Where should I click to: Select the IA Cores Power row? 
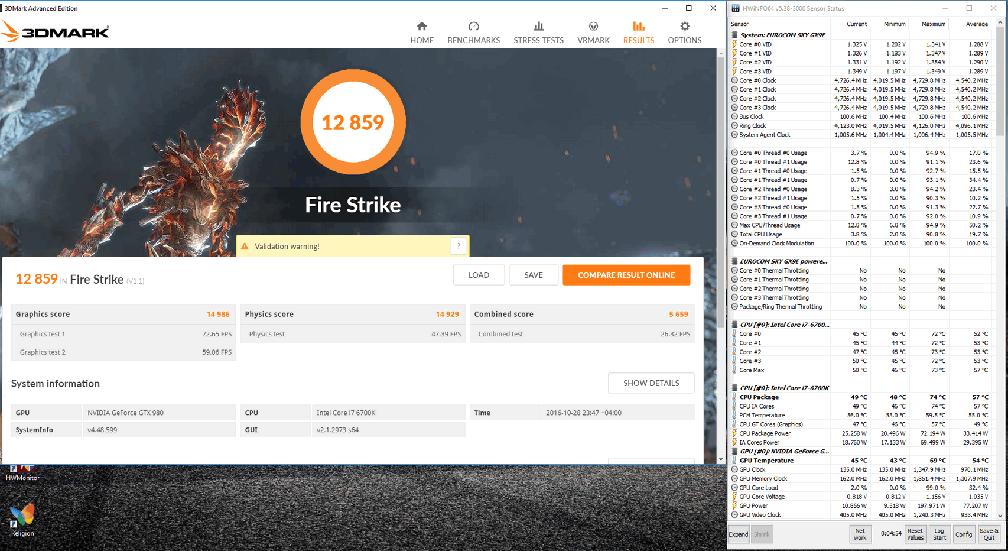861,442
